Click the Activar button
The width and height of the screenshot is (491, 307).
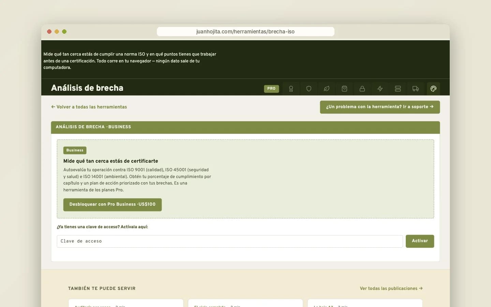(420, 241)
